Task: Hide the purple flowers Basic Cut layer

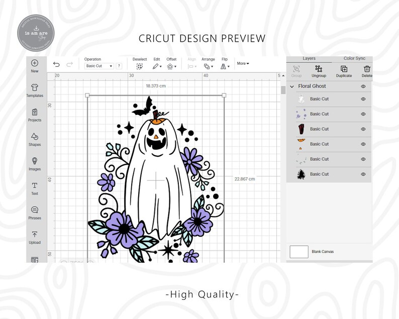Action: tap(363, 114)
